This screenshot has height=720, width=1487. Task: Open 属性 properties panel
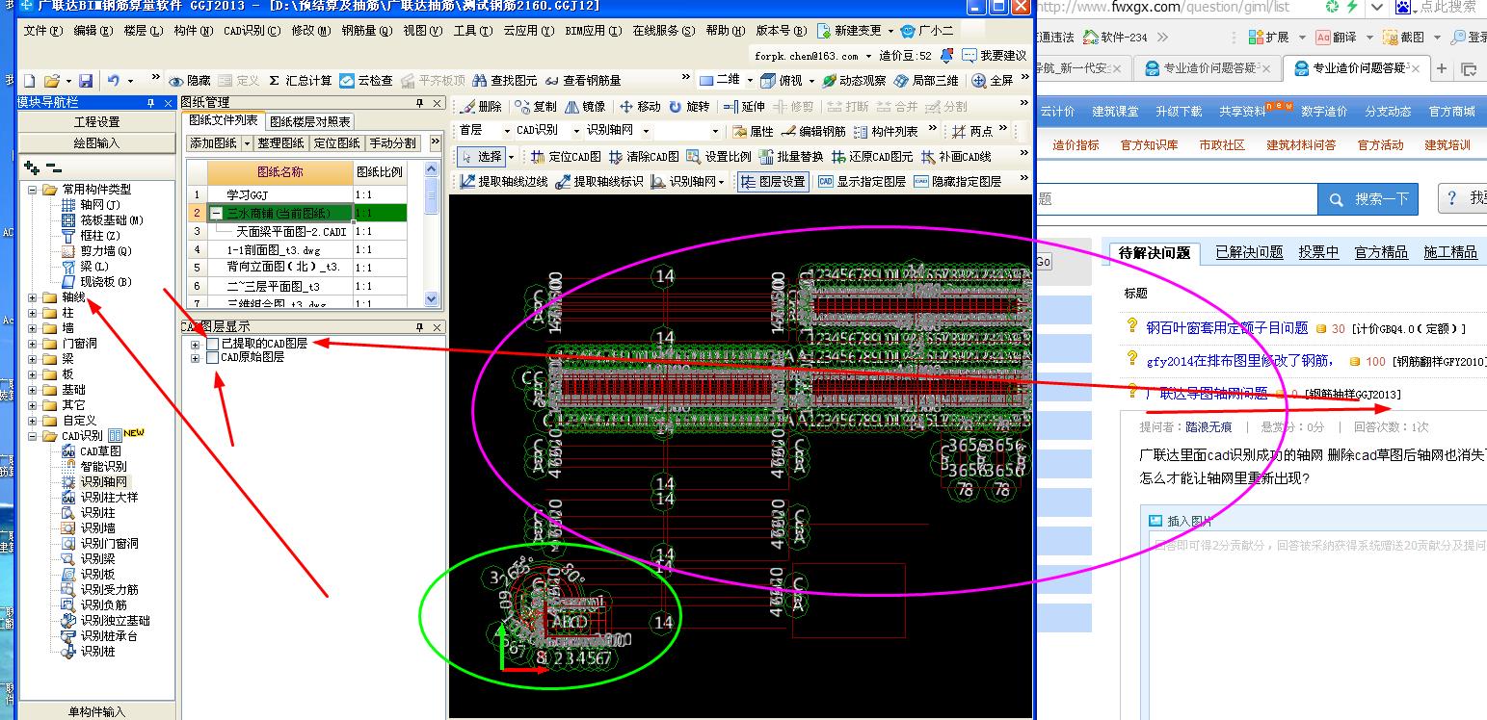[754, 131]
